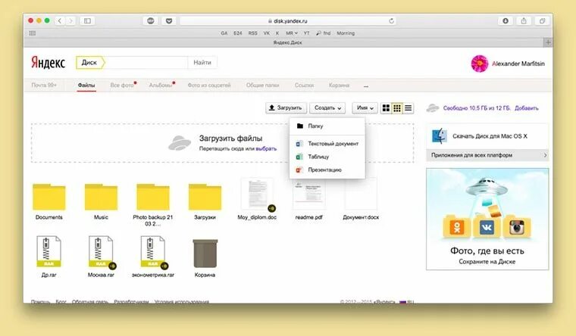Click the Finder icon beside download link

440,136
